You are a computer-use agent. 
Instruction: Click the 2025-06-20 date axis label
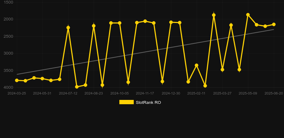coord(274,93)
